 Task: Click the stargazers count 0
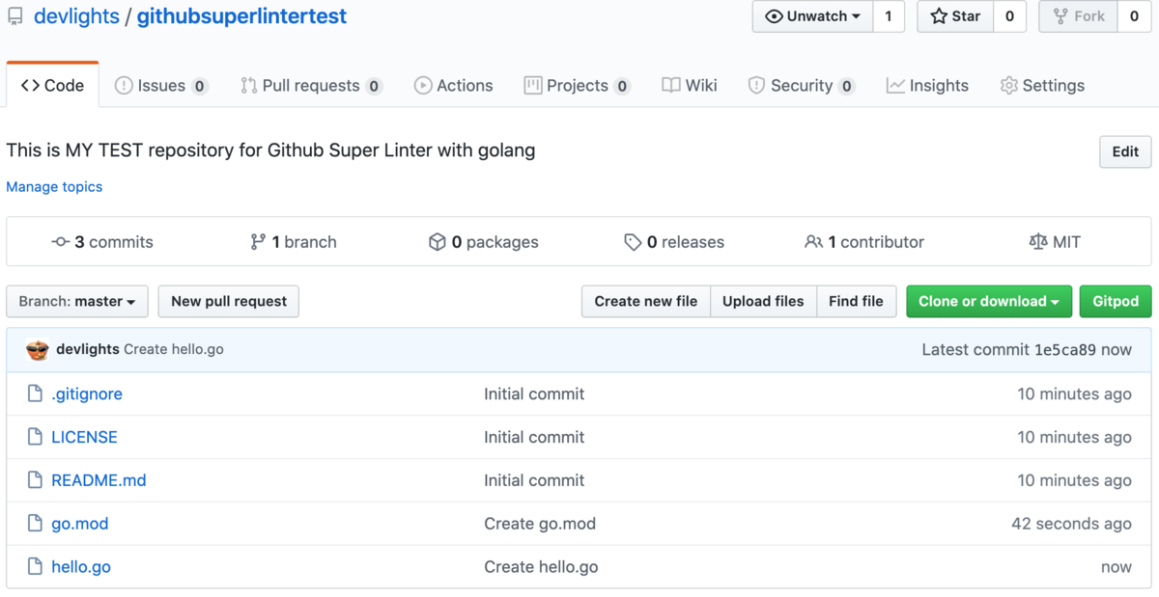[x=1010, y=16]
